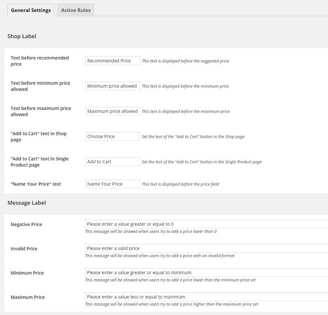Click 'Text before minimum price allowed' label
The image size is (328, 315).
click(x=40, y=86)
